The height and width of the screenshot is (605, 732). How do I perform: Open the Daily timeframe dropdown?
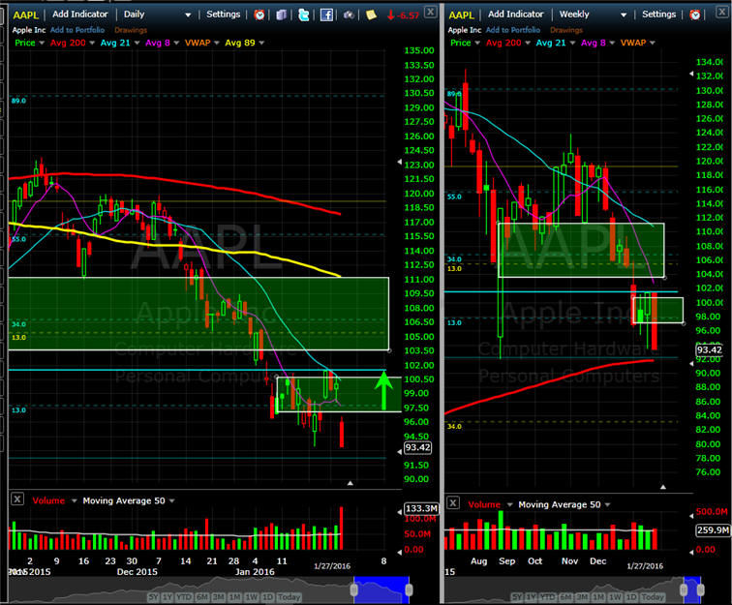click(157, 15)
